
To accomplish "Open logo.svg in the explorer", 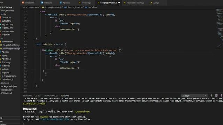I will (6, 73).
